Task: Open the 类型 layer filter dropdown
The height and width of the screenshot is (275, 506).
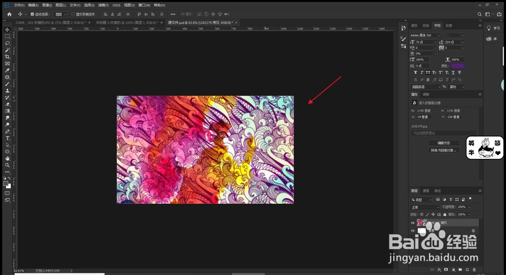Action: (421, 200)
